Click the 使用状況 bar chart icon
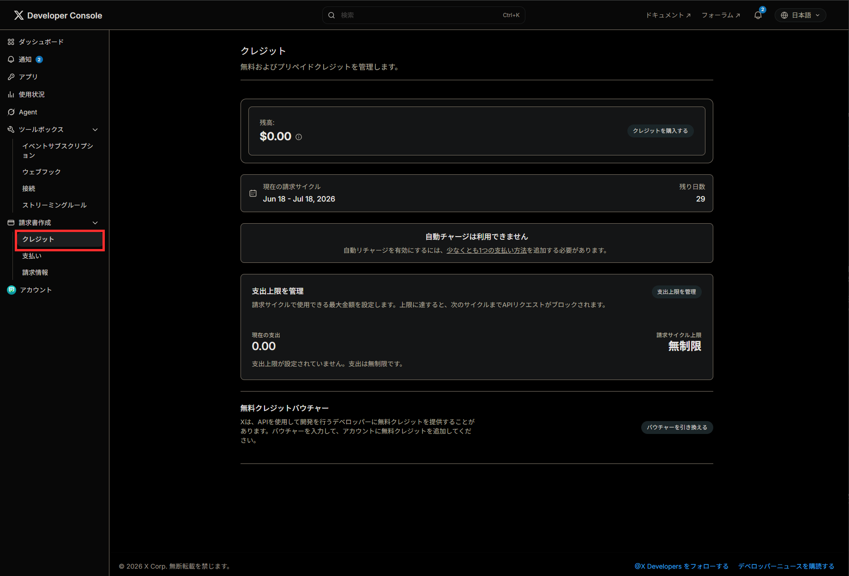 click(x=11, y=95)
